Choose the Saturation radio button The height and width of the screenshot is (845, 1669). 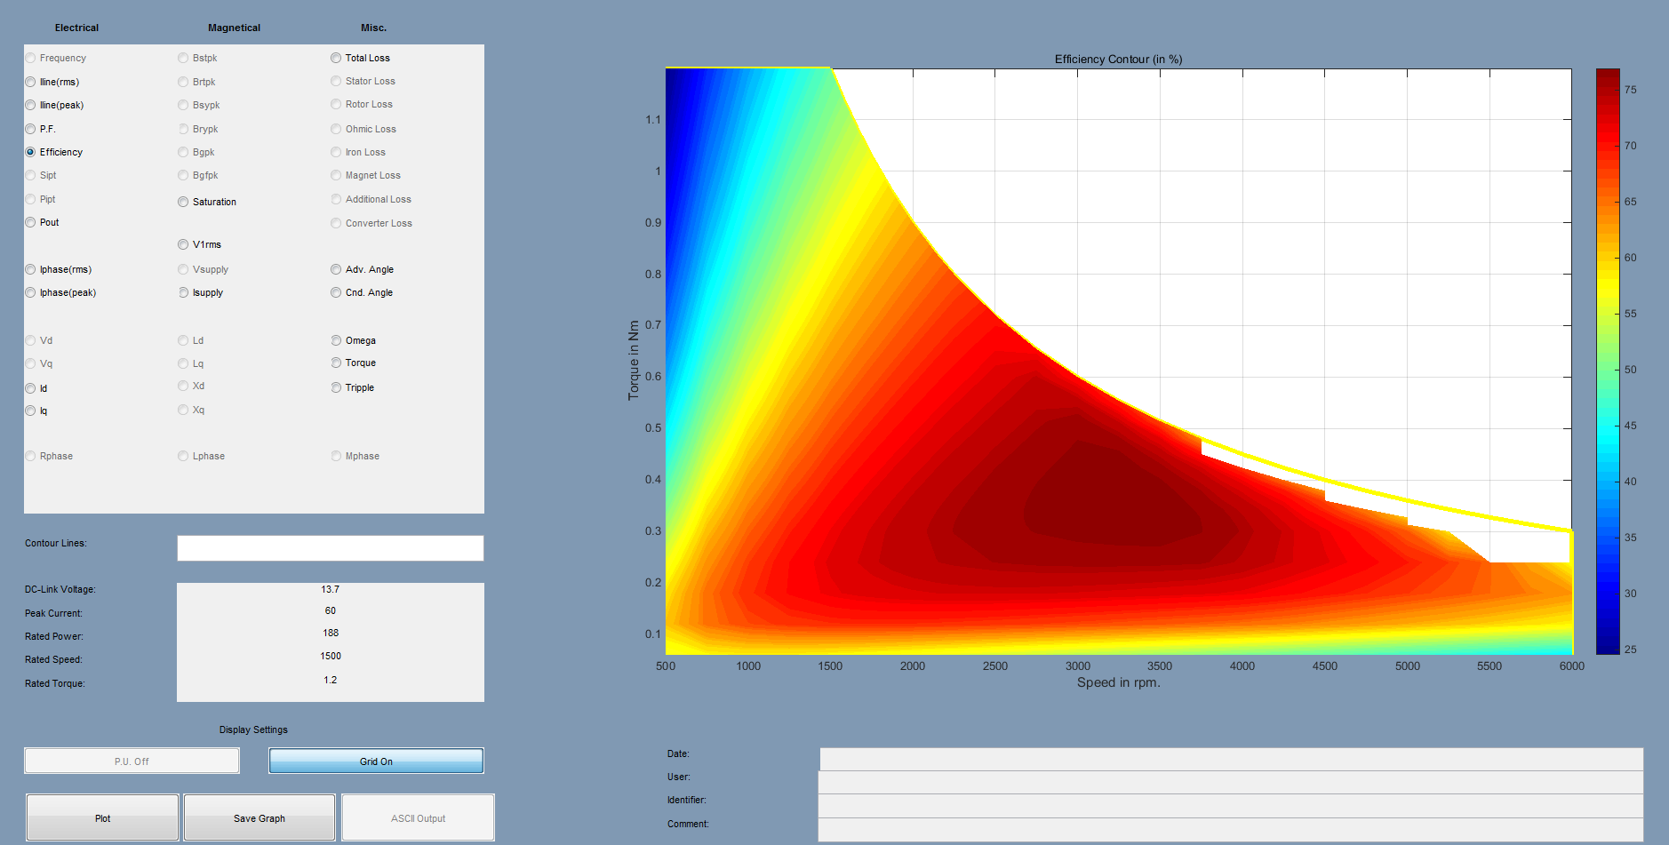pyautogui.click(x=183, y=202)
